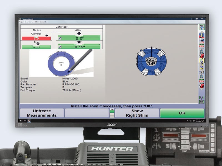Click the Hunter 2000 brand value

point(70,79)
